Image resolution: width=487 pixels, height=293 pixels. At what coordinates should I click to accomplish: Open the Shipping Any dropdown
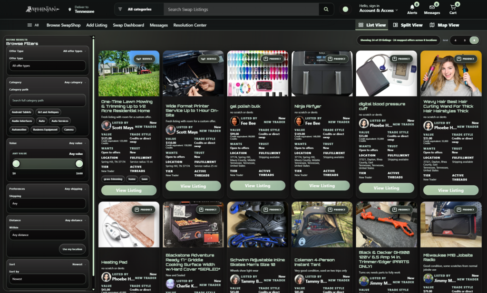pyautogui.click(x=47, y=204)
